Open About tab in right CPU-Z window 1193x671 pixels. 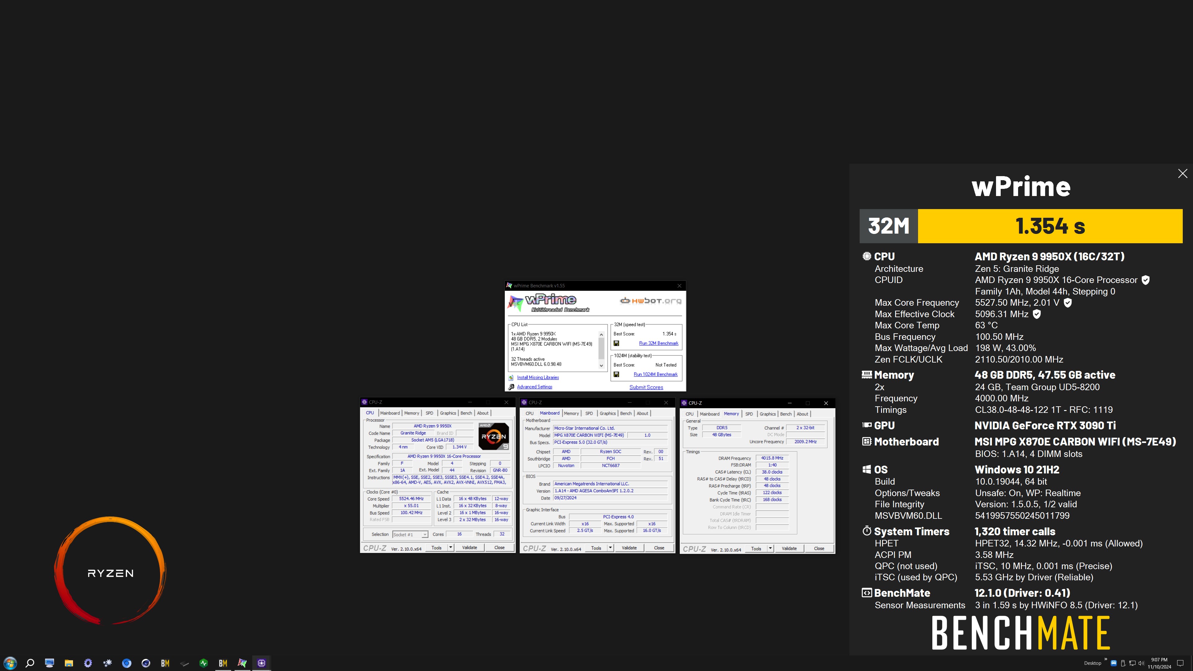802,414
